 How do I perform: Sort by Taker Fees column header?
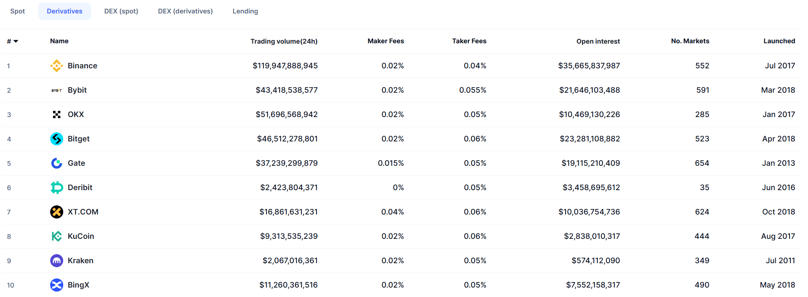pyautogui.click(x=469, y=41)
